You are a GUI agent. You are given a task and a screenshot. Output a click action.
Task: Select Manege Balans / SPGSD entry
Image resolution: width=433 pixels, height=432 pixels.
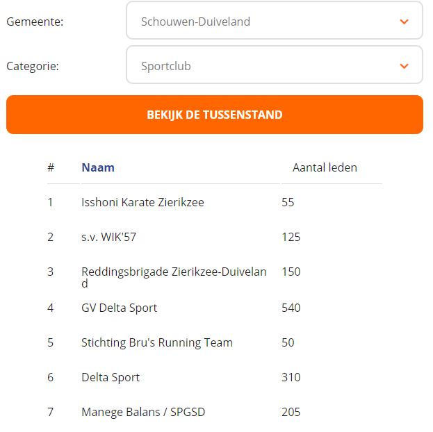142,412
